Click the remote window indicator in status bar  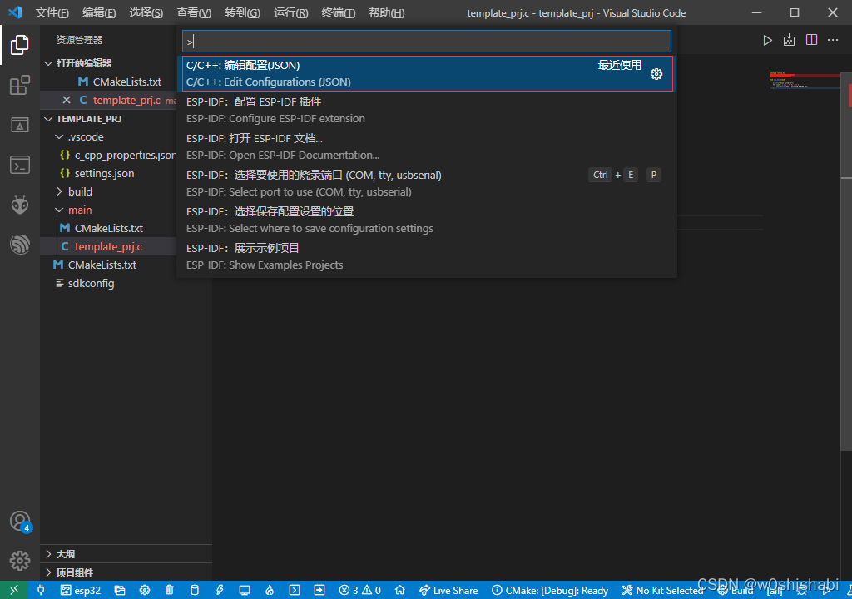(x=14, y=590)
